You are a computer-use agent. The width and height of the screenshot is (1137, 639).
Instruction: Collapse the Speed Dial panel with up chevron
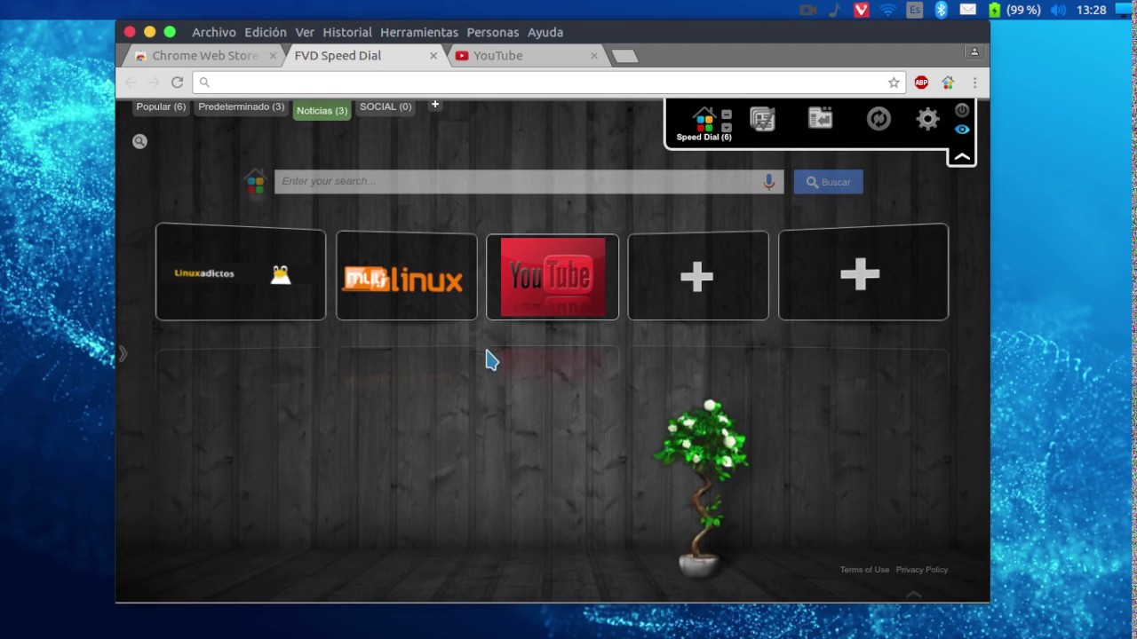[962, 158]
